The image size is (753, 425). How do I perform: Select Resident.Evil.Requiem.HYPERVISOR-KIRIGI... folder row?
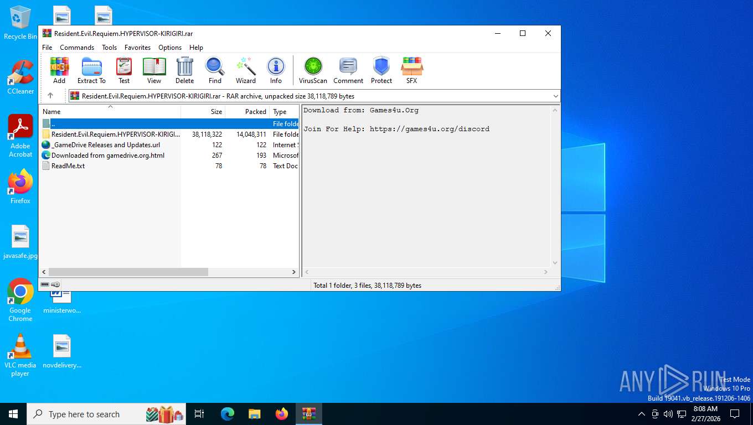(169, 134)
